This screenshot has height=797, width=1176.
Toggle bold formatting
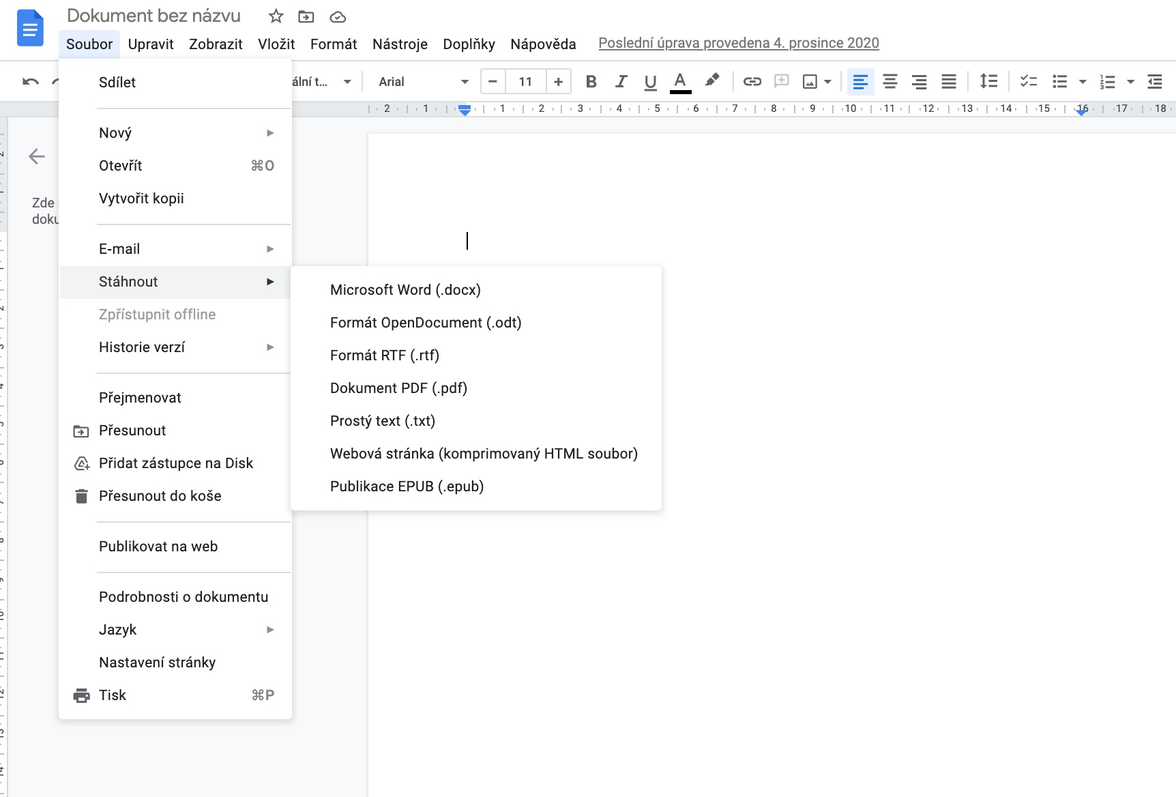pos(591,82)
